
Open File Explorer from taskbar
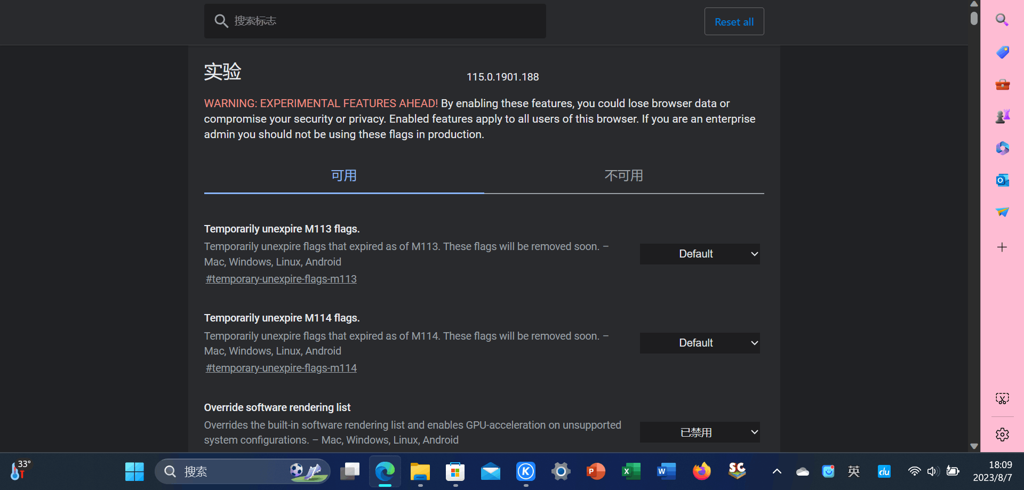(420, 471)
